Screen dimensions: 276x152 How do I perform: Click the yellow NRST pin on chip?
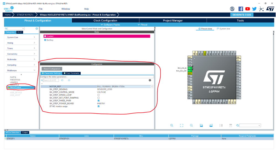pos(190,74)
